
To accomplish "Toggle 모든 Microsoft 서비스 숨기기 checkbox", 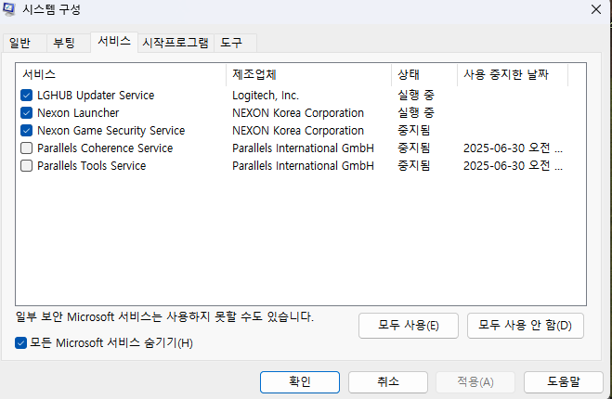I will [21, 343].
